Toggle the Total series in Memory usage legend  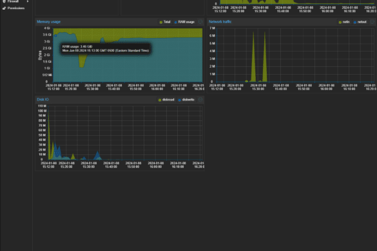[165, 22]
